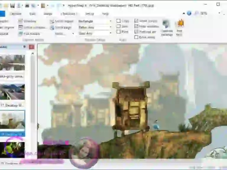Switch to the Help ribbon tab
Screen dimensions: 227x170
point(105,14)
